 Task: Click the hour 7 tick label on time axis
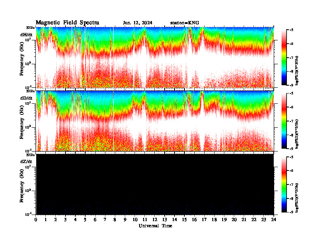pos(105,219)
